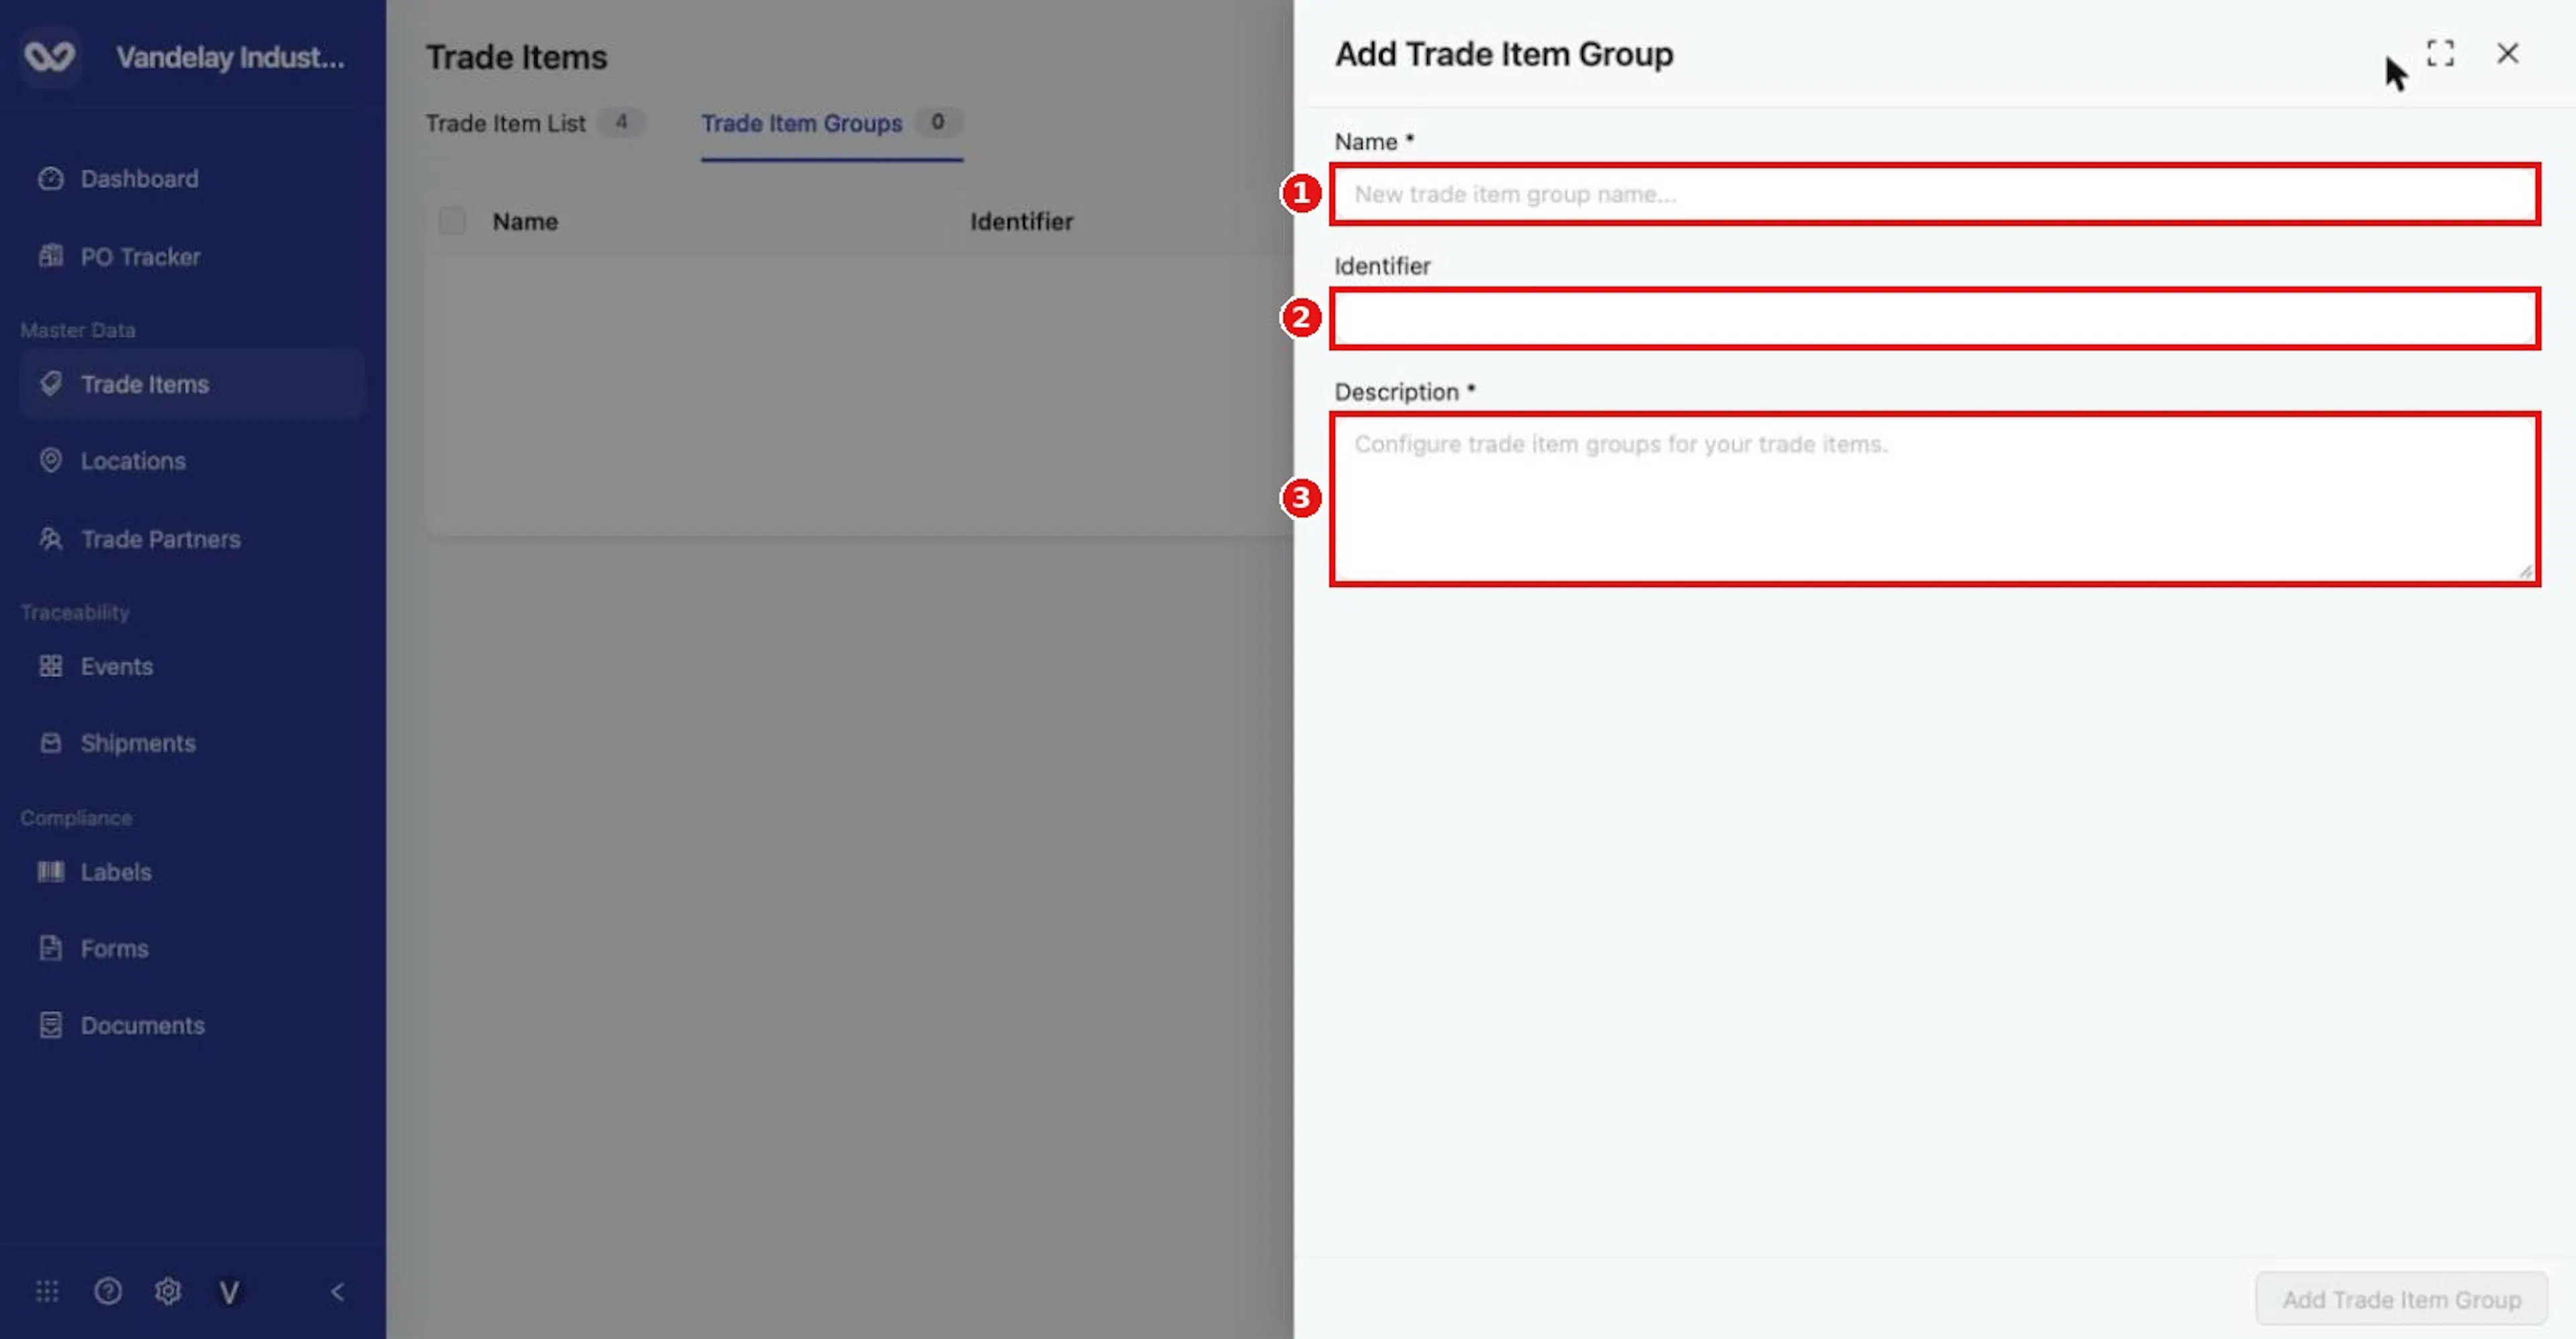Click the Vandelay Industries logo icon
2576x1339 pixels.
pyautogui.click(x=49, y=57)
